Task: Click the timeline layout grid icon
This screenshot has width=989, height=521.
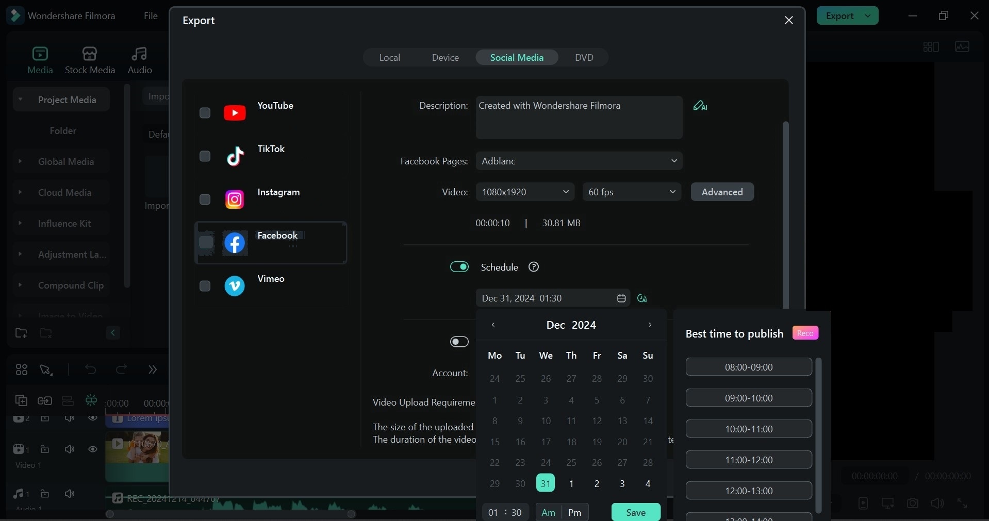Action: pos(22,369)
